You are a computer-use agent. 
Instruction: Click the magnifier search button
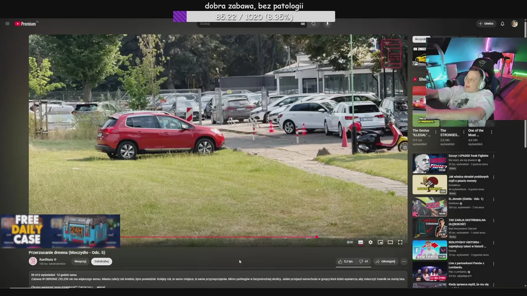click(x=313, y=24)
